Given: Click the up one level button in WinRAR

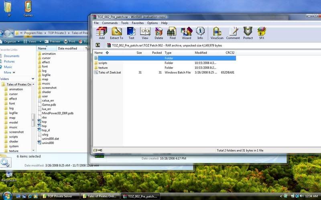Looking at the screenshot, I should tap(98, 45).
